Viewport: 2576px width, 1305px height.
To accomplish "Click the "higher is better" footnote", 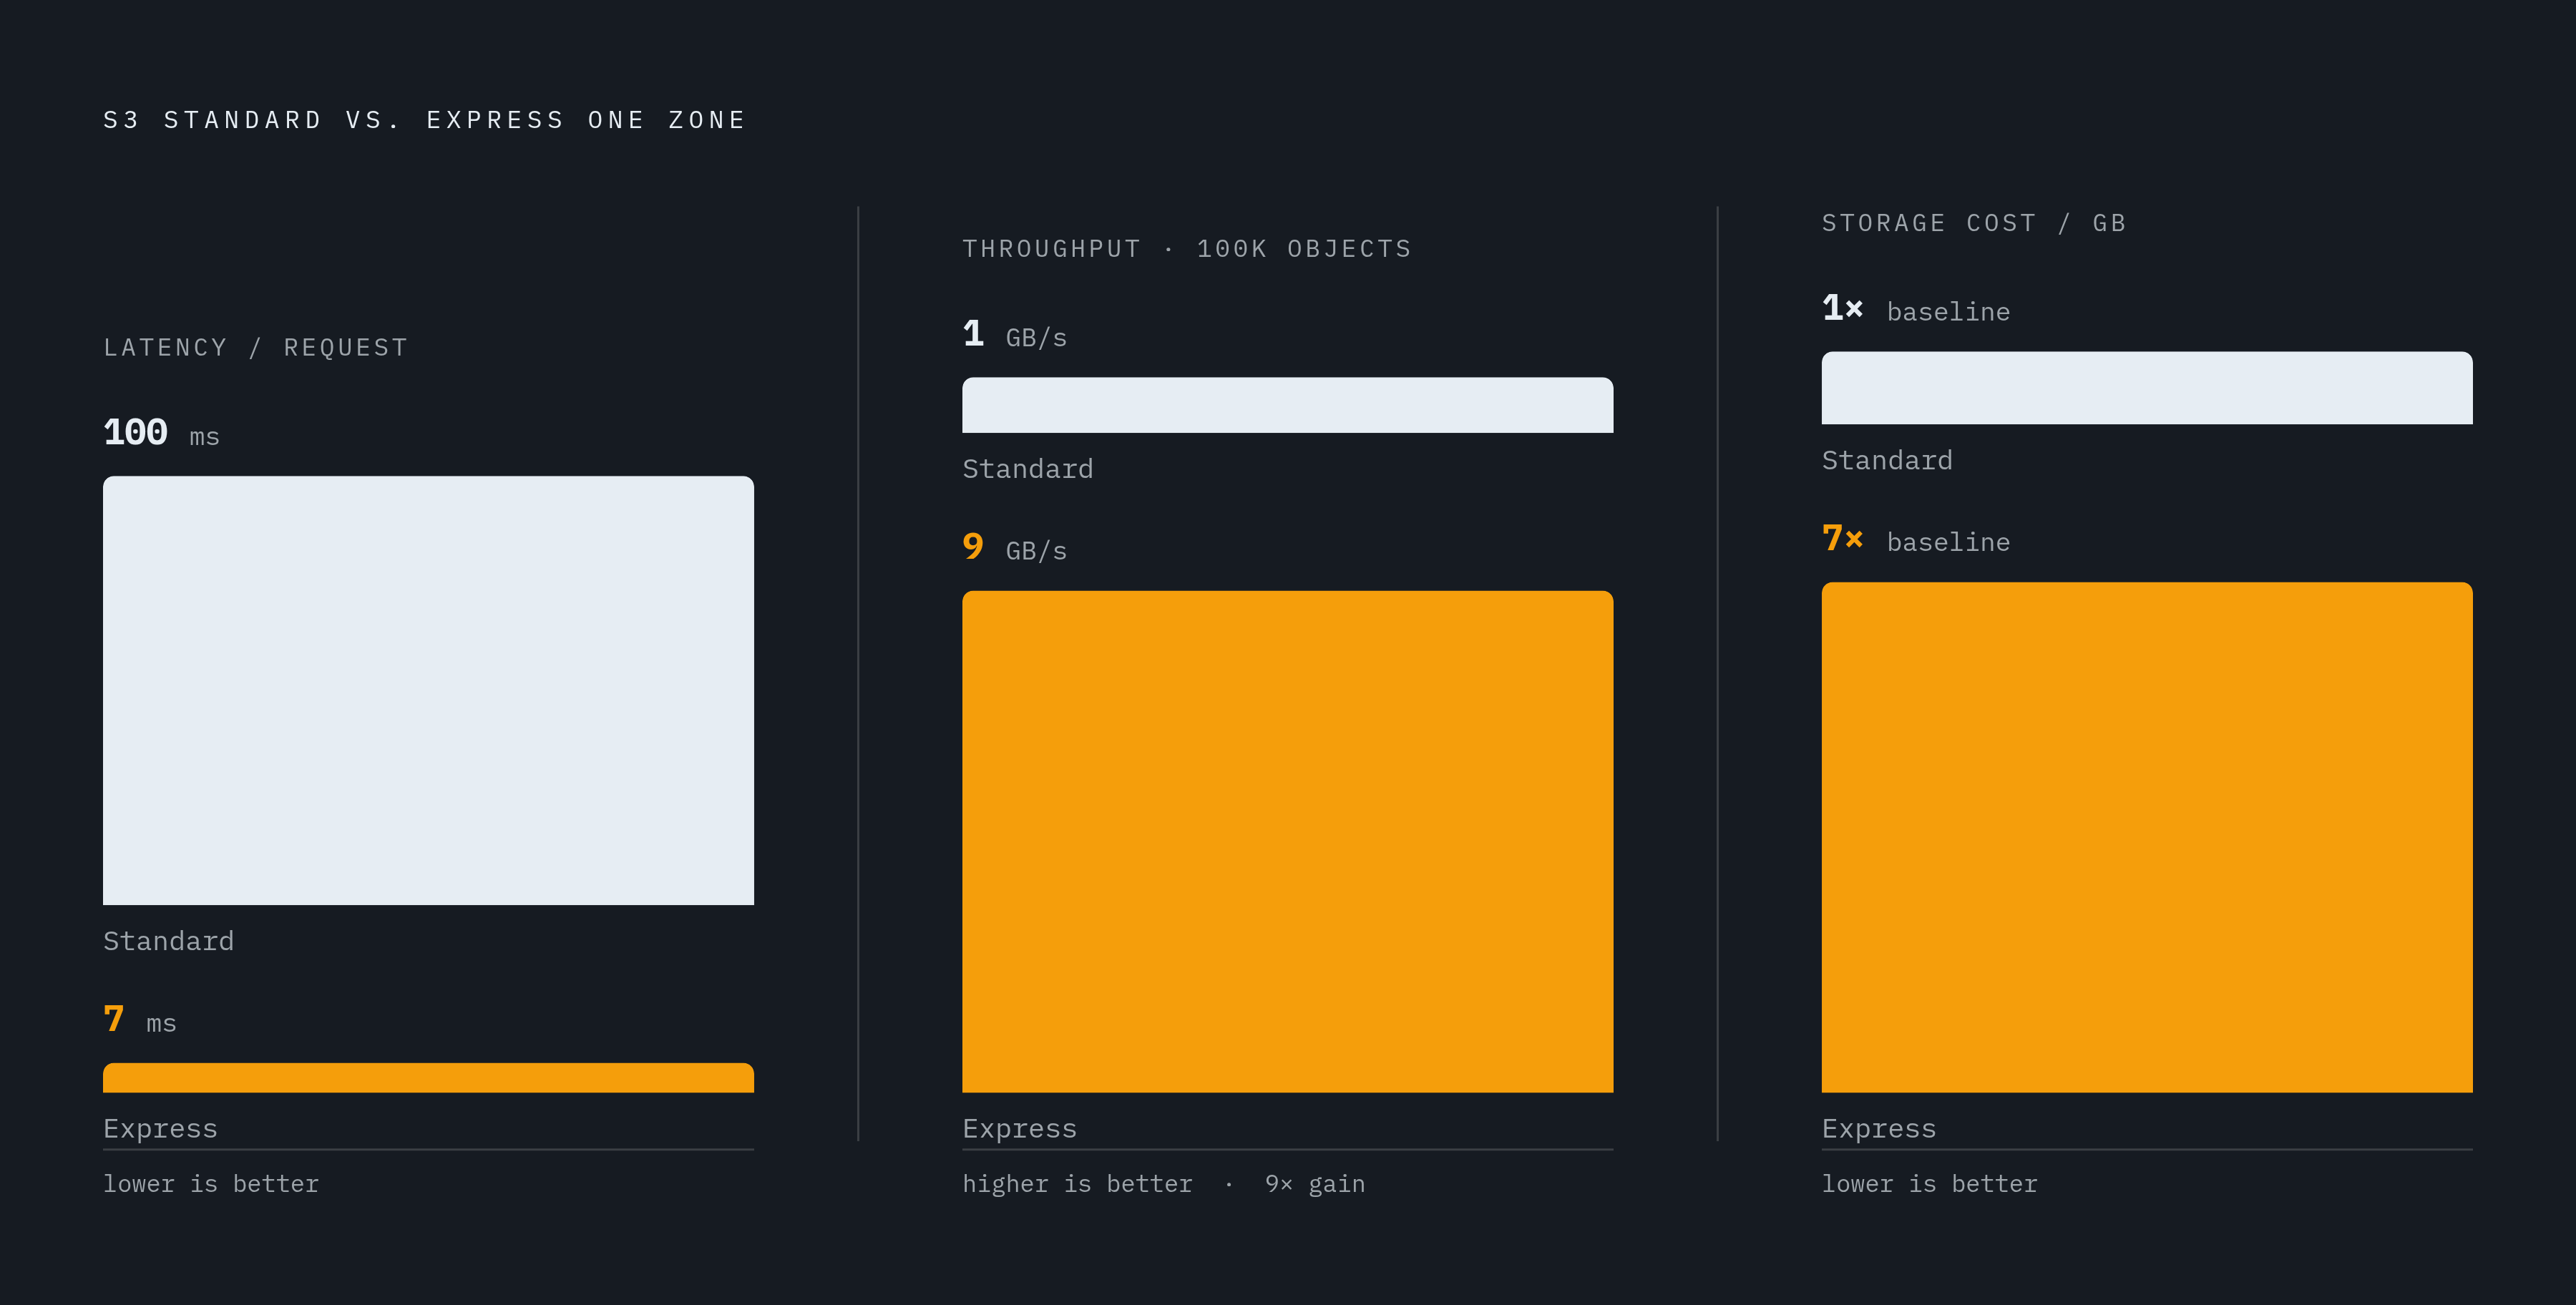I will coord(1077,1184).
